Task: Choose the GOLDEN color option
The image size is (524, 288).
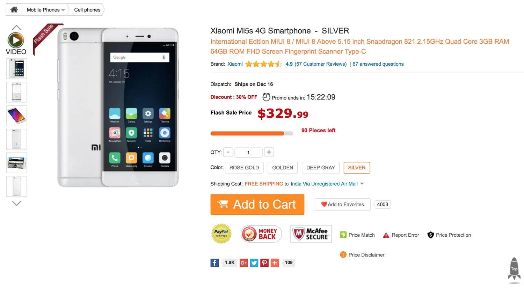Action: pos(283,168)
